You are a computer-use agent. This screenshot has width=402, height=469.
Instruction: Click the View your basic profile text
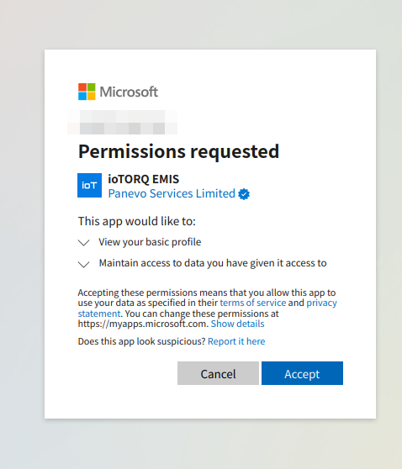[x=150, y=242]
